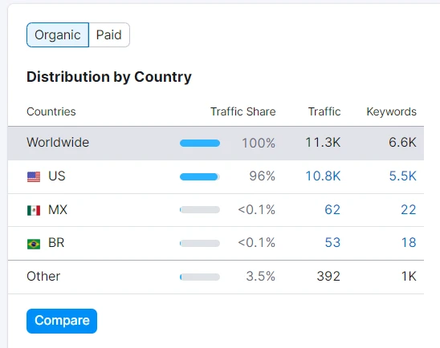The image size is (440, 348).
Task: Click the Other traffic share bar
Action: (x=200, y=277)
